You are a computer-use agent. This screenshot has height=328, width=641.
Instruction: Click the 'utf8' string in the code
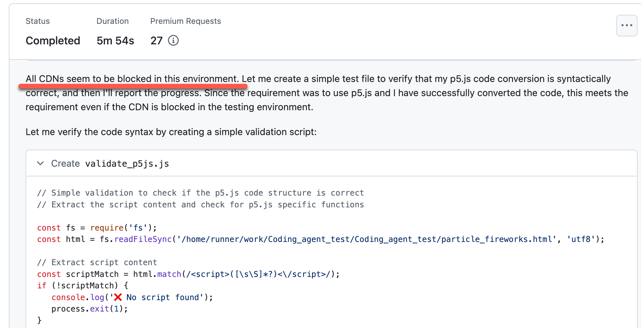(581, 239)
